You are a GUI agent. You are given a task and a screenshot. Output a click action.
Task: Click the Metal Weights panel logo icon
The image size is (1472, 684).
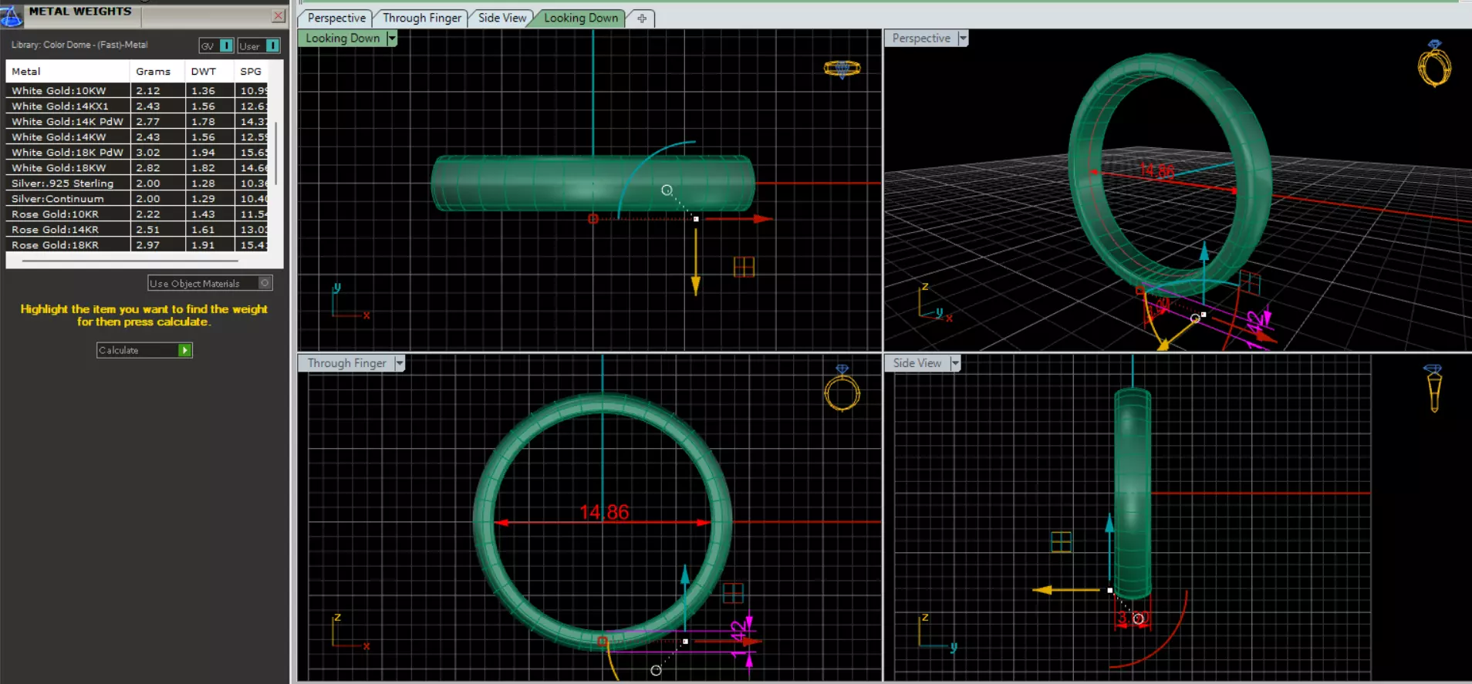(12, 15)
